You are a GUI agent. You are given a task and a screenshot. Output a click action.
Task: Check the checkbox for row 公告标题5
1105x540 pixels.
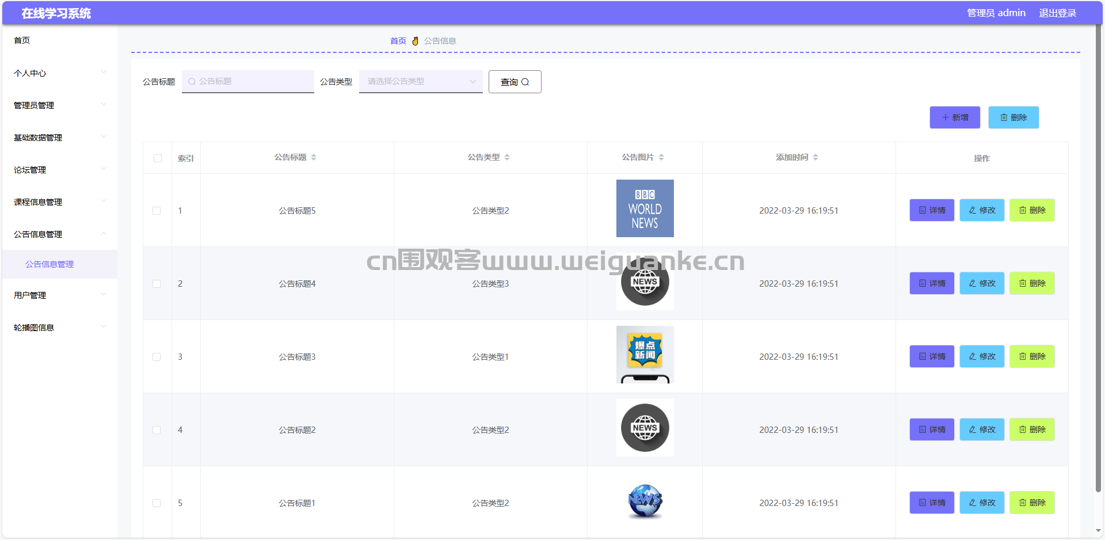tap(157, 211)
